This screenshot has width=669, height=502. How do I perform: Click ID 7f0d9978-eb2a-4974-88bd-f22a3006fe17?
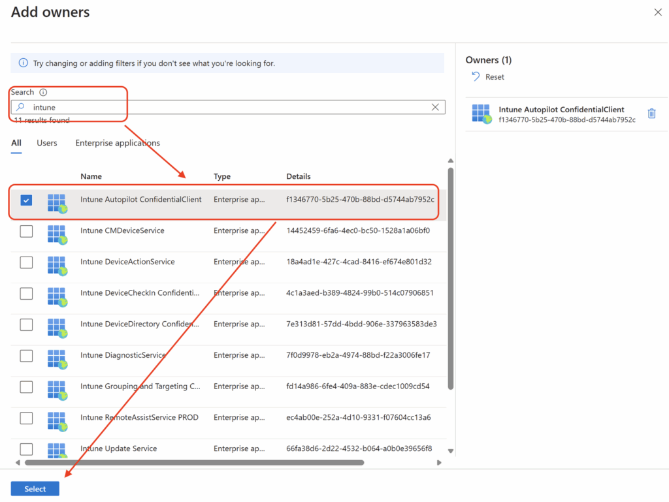358,355
